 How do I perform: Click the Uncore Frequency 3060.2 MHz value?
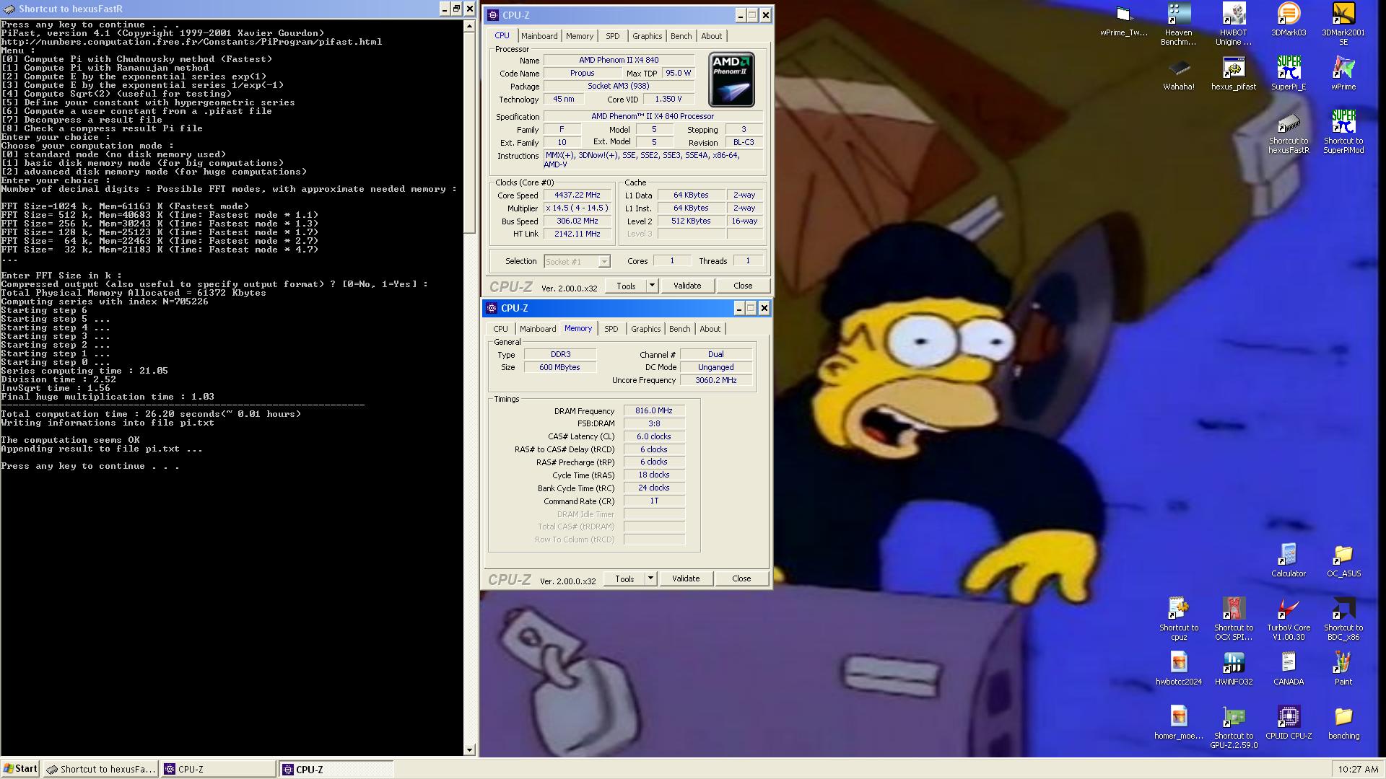(x=716, y=380)
